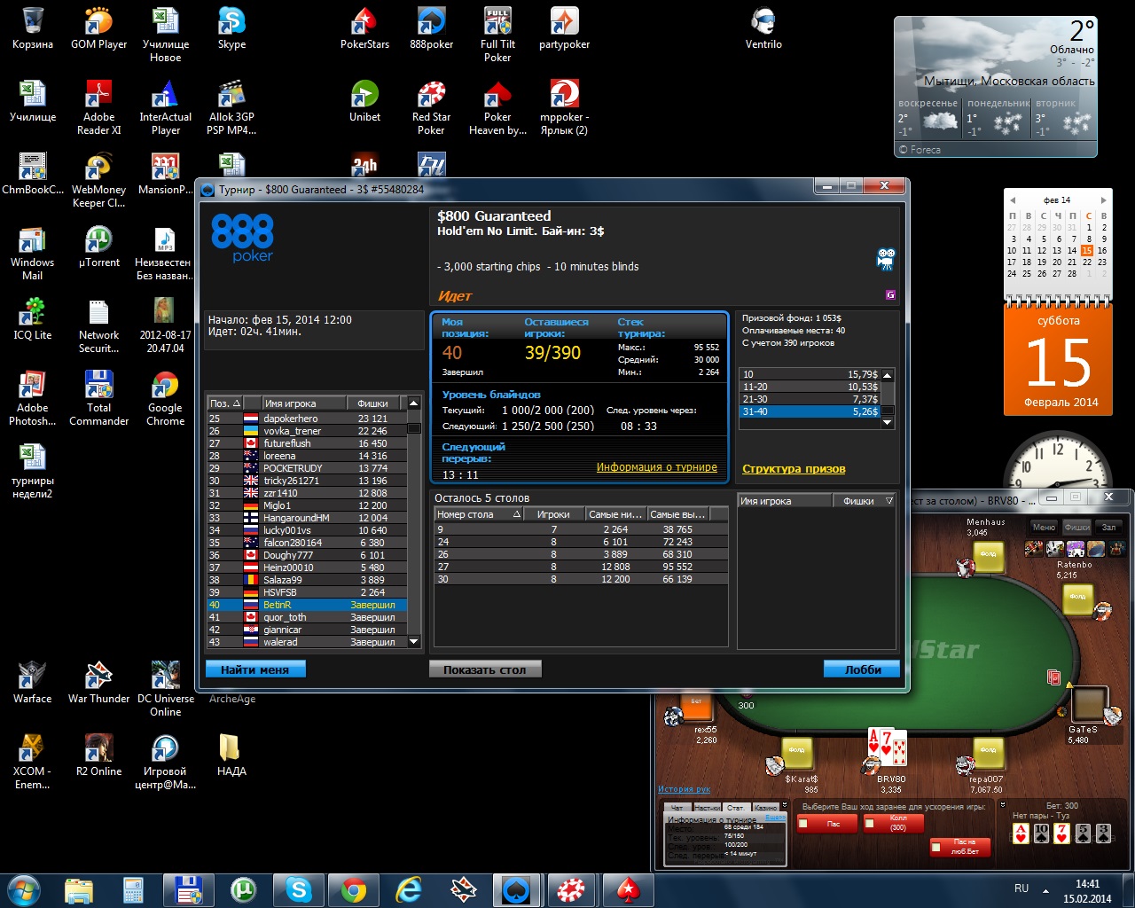Open the Структура призов link
This screenshot has width=1135, height=908.
coord(794,469)
